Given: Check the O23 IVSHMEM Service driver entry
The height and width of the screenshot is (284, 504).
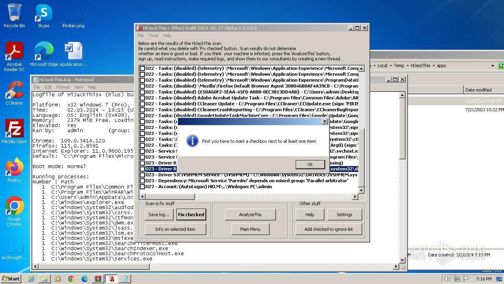Looking at the screenshot, I should 142,175.
